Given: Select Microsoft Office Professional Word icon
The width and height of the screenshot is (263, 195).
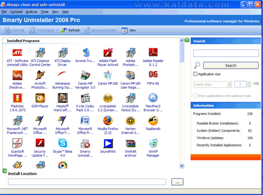Looking at the screenshot, I should pyautogui.click(x=85, y=120).
